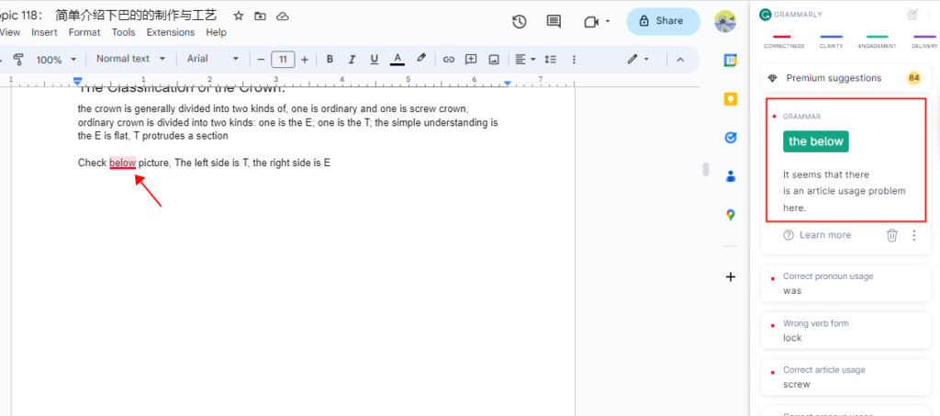Collapse the menus with the up chevron

click(x=680, y=60)
